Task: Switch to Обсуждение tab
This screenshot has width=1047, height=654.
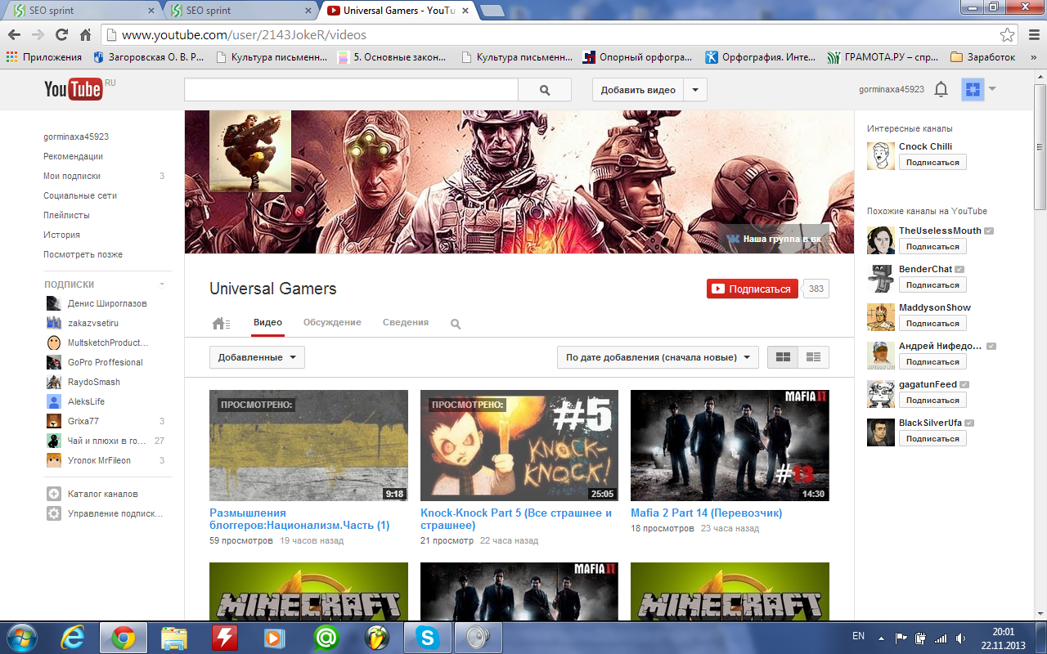Action: tap(332, 323)
